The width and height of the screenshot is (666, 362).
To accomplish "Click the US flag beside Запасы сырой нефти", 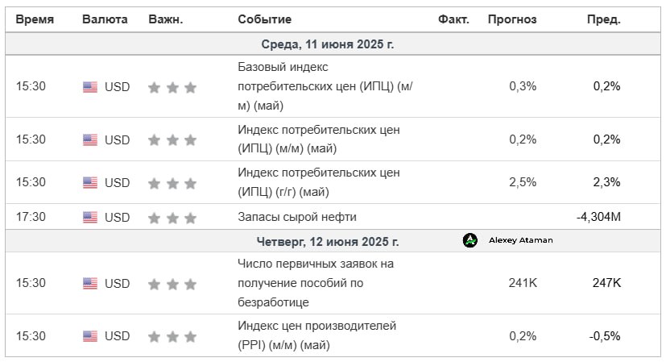I will (90, 217).
